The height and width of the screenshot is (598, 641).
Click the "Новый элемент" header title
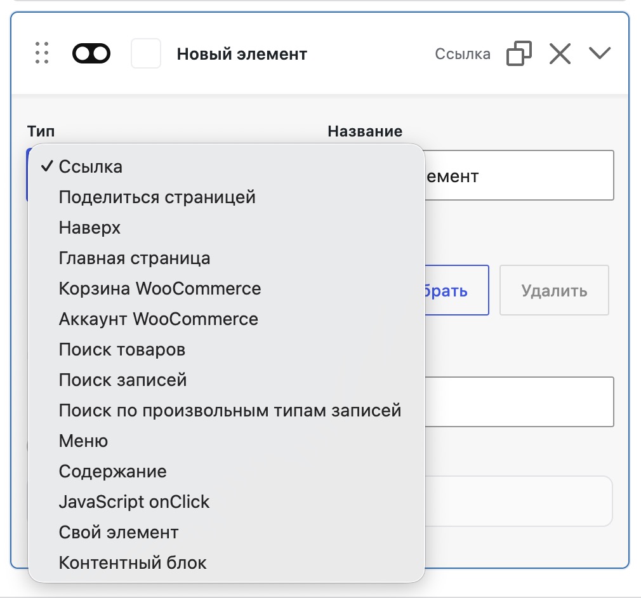click(242, 54)
